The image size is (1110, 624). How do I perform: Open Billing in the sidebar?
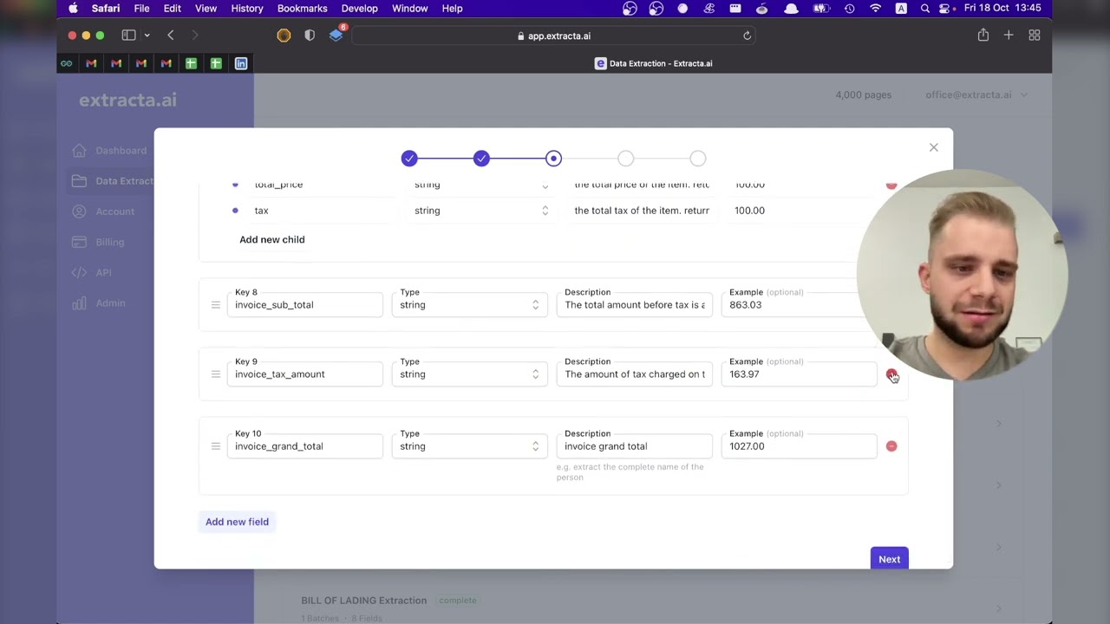[99, 242]
